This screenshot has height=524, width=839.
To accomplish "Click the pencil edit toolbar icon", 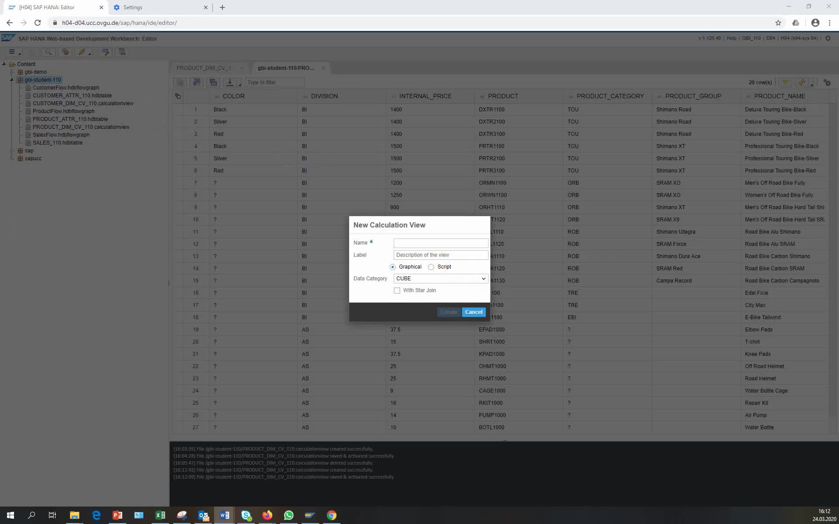I will pyautogui.click(x=81, y=52).
